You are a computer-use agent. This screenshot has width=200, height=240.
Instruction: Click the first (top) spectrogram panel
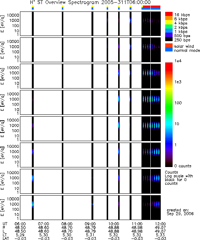(x=90, y=24)
